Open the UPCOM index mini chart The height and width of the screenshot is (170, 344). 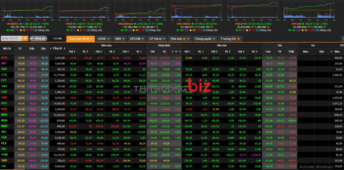(309, 10)
